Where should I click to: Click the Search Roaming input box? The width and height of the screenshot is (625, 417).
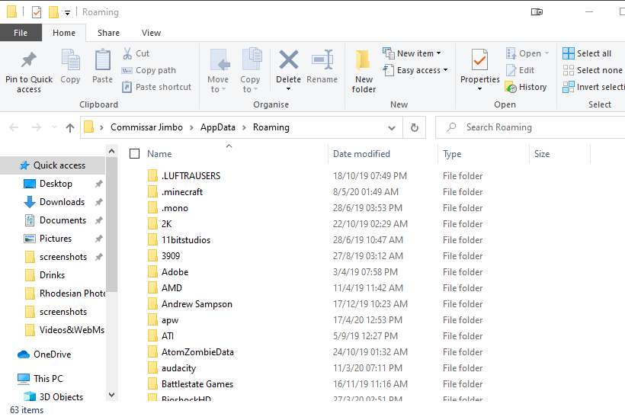530,127
